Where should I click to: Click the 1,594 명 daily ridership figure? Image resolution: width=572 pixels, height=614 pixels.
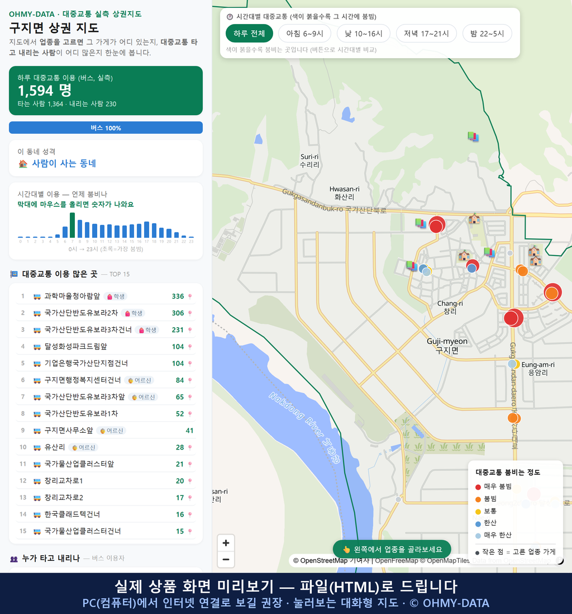click(45, 91)
